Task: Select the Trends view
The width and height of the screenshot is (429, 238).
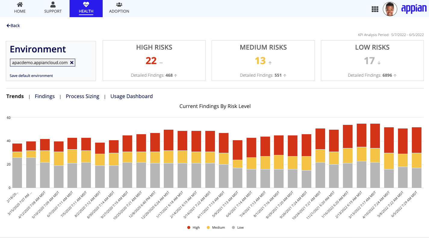Action: tap(15, 96)
